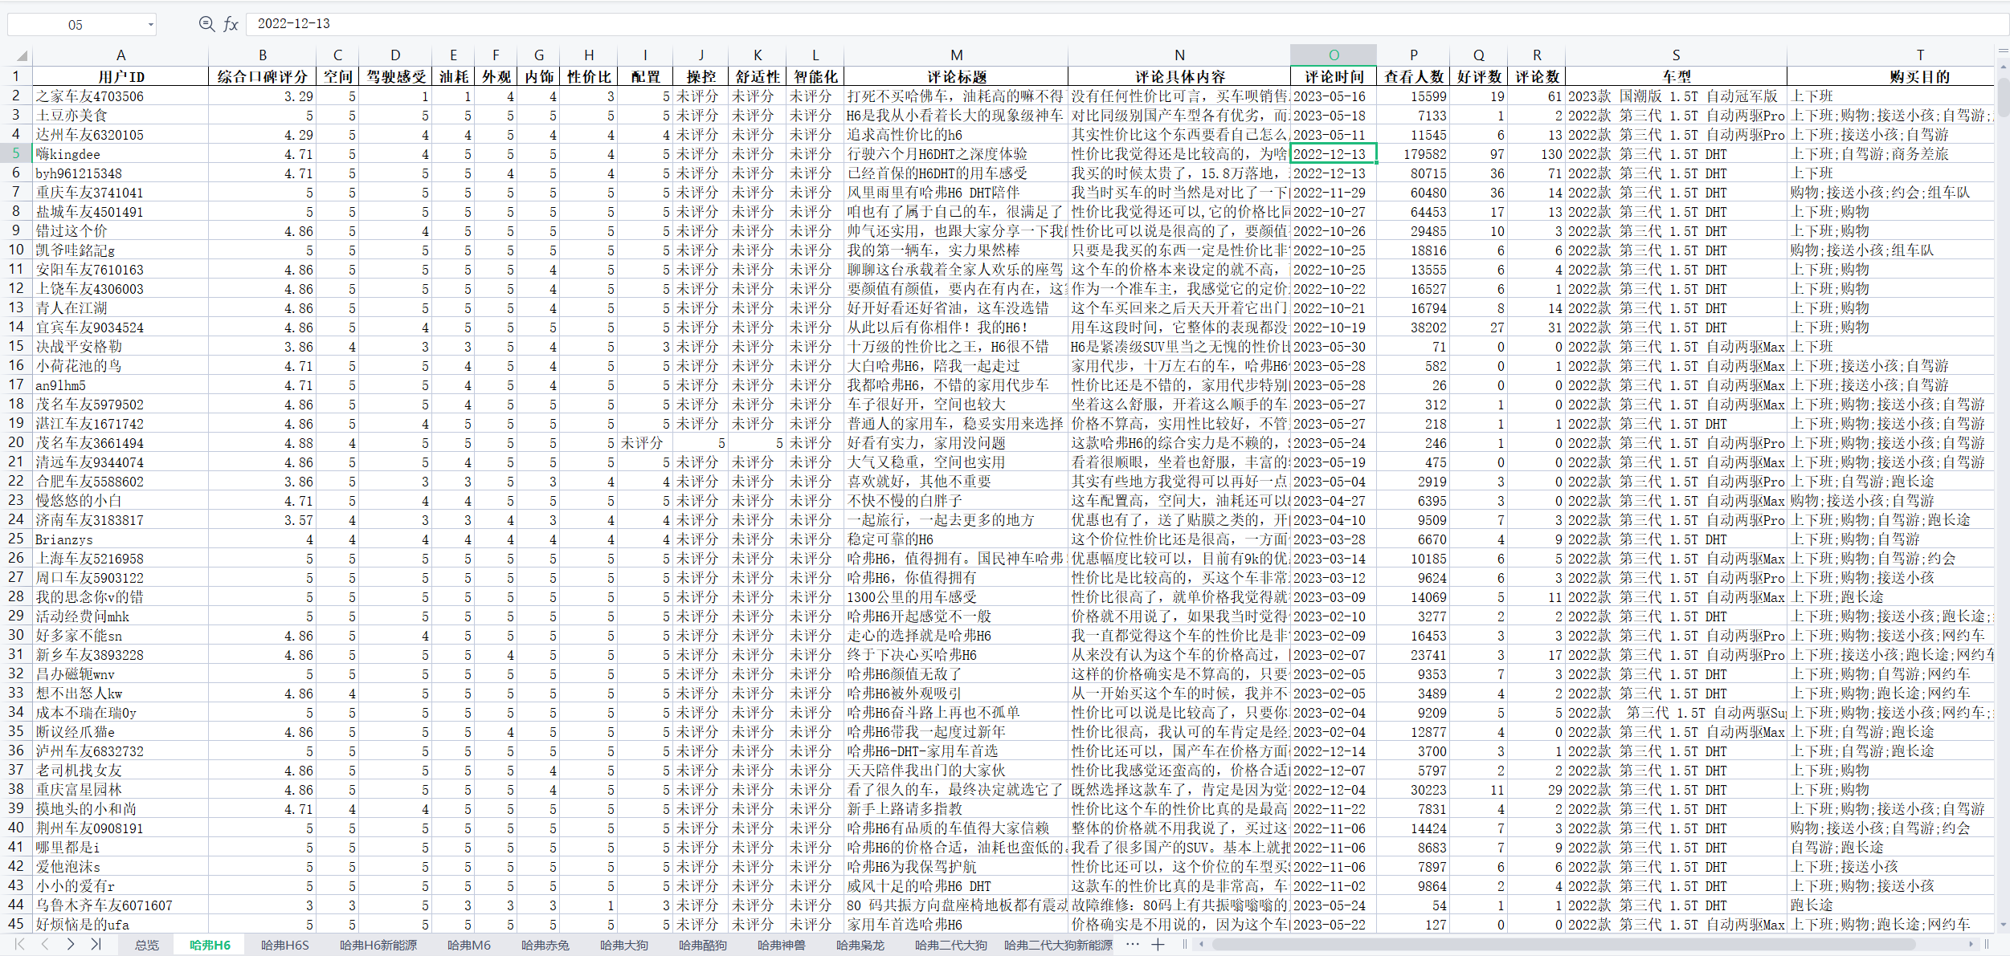The height and width of the screenshot is (956, 2010).
Task: Click the select-all corner triangle
Action: pos(22,55)
